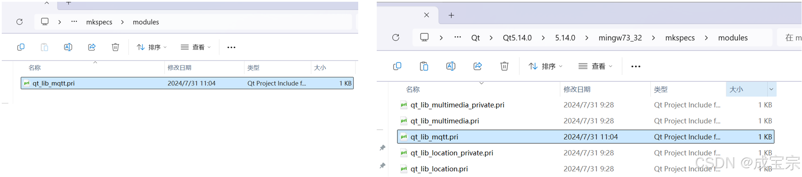Sort by 类型 column in right window

661,89
